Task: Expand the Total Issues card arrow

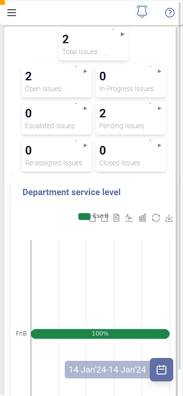Action: (x=123, y=34)
